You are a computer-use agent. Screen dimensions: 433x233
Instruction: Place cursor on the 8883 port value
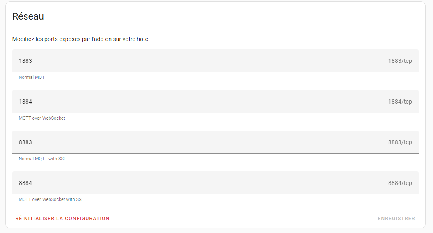pyautogui.click(x=25, y=142)
